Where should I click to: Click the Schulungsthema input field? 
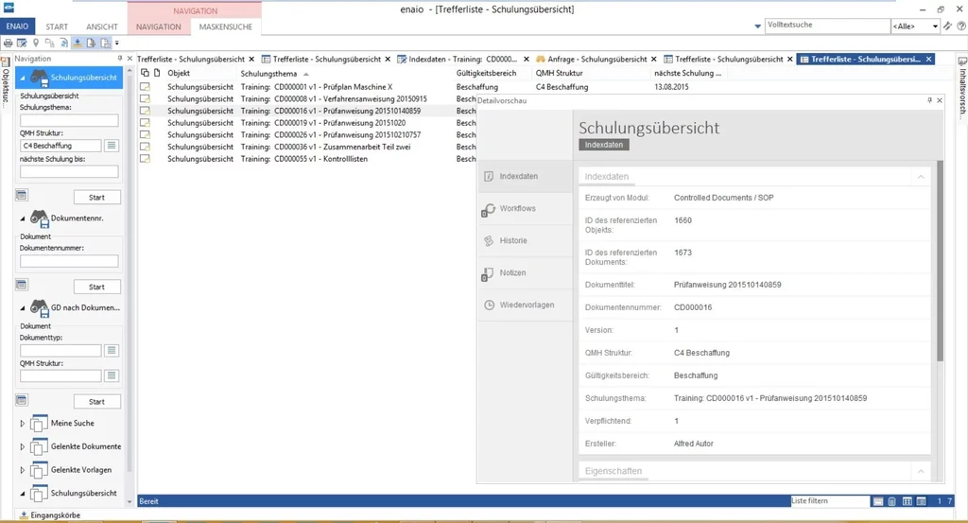pos(69,120)
